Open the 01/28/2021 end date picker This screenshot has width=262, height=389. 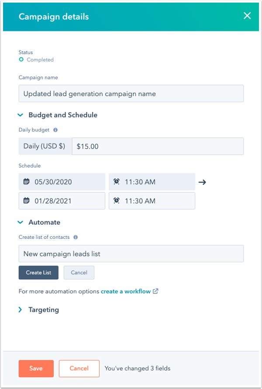[x=62, y=200]
